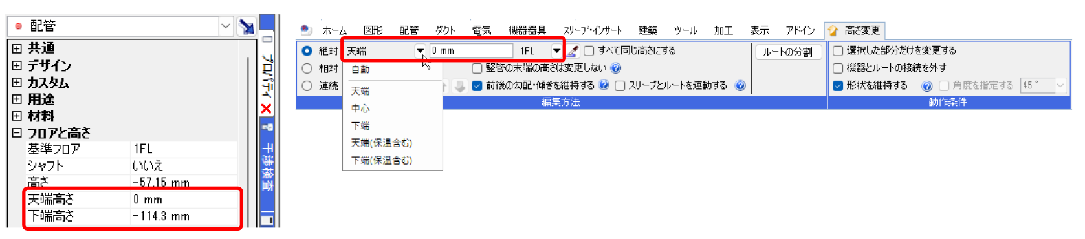
Task: Enable 竪管の末端の高さは変更しない checkbox
Action: point(477,68)
